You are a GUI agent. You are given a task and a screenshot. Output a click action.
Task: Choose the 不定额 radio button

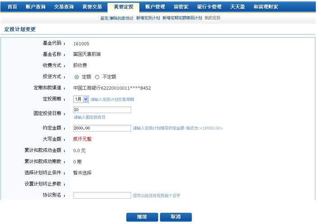point(97,77)
